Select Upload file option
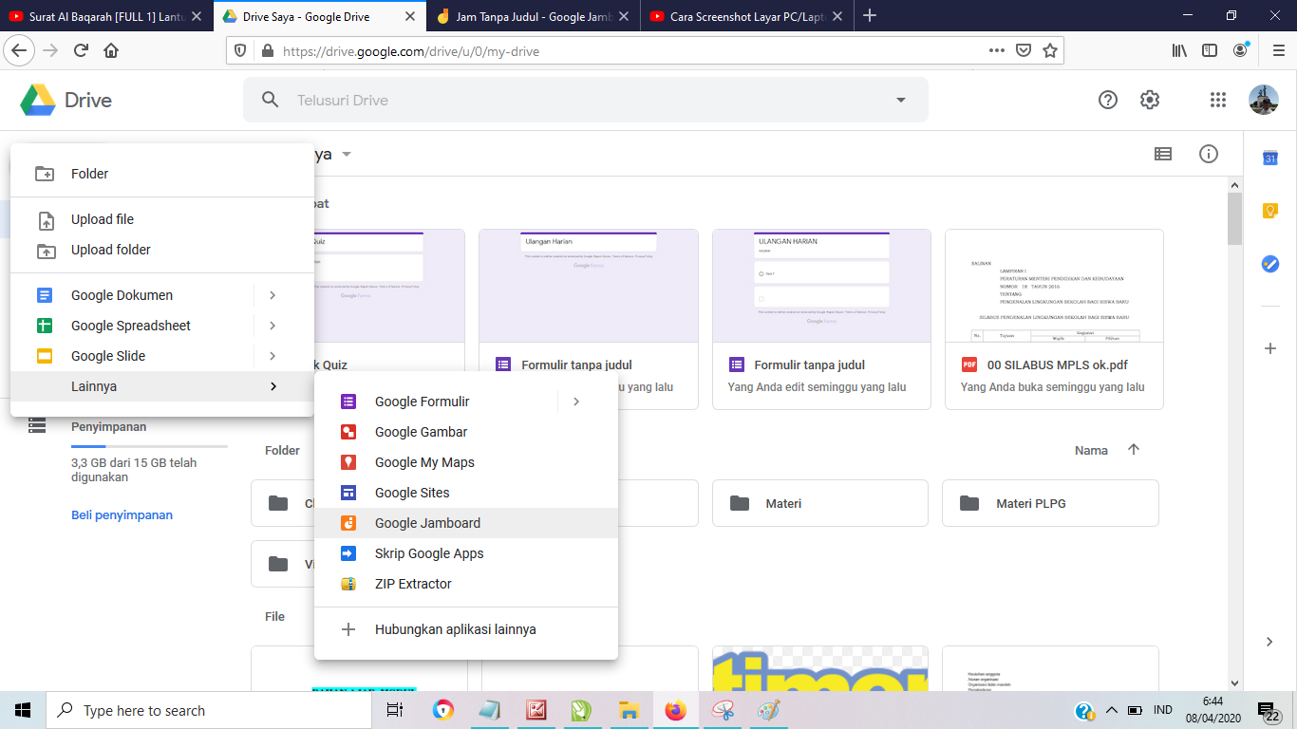 point(161,219)
